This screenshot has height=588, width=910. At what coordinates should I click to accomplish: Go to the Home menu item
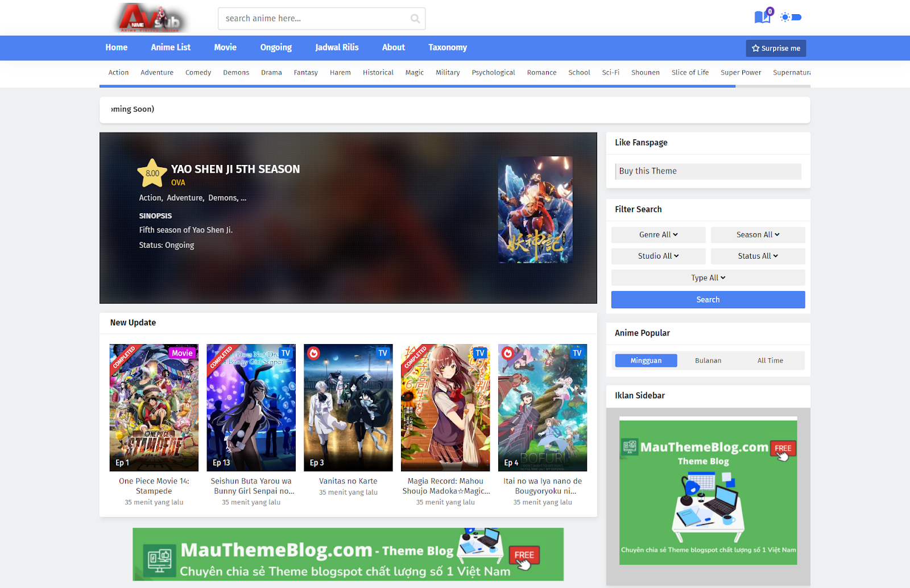click(117, 48)
